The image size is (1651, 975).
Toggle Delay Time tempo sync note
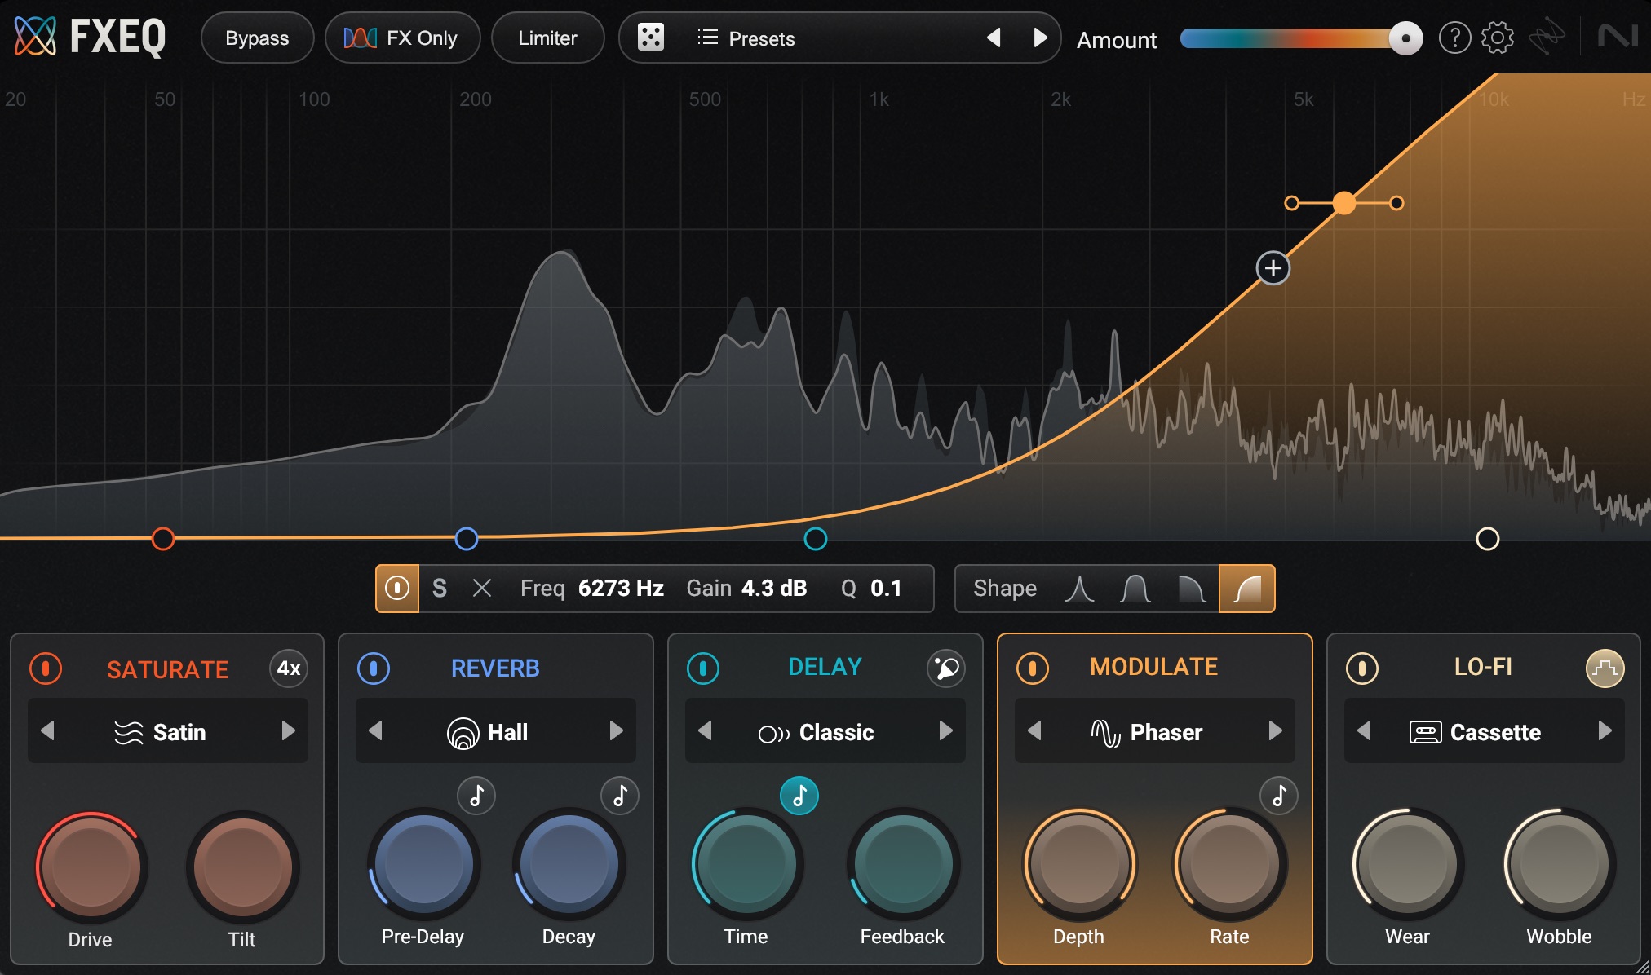click(799, 795)
